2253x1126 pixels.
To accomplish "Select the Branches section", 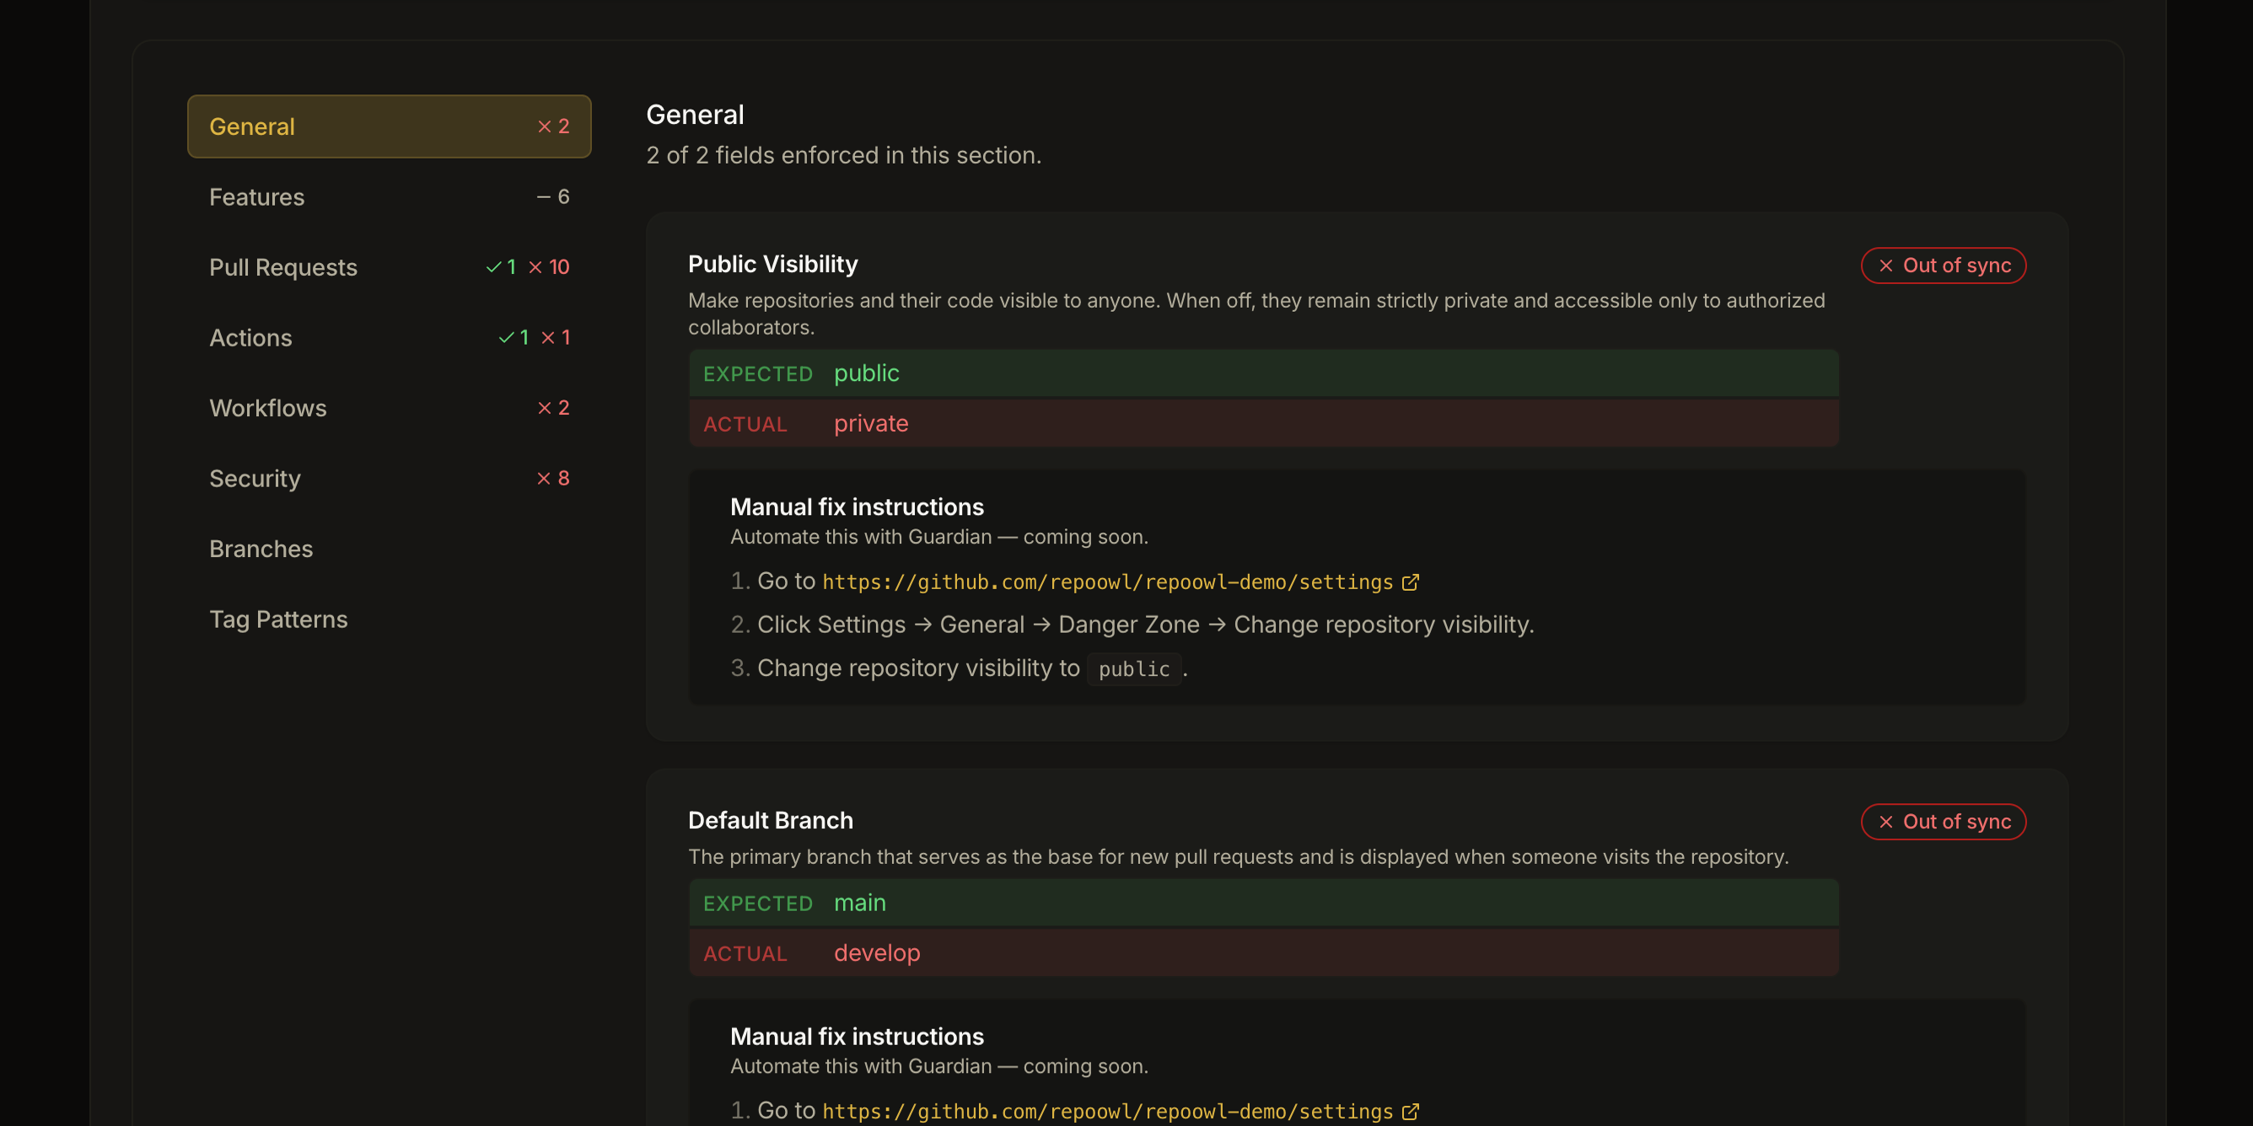I will pyautogui.click(x=261, y=548).
